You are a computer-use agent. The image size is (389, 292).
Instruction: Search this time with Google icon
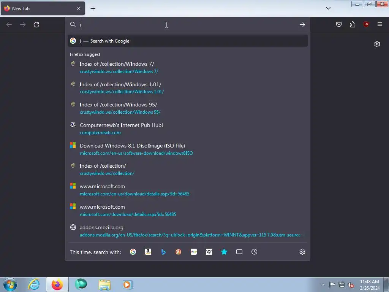[x=133, y=252]
